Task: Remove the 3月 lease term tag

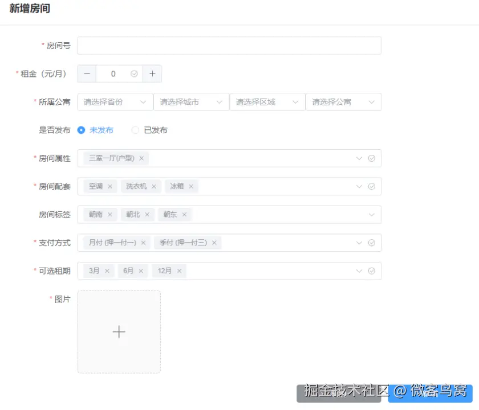Action: [x=107, y=271]
